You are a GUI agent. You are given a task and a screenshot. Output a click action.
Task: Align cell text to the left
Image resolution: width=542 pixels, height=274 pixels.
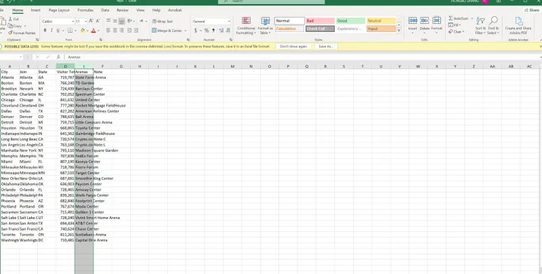[x=108, y=31]
